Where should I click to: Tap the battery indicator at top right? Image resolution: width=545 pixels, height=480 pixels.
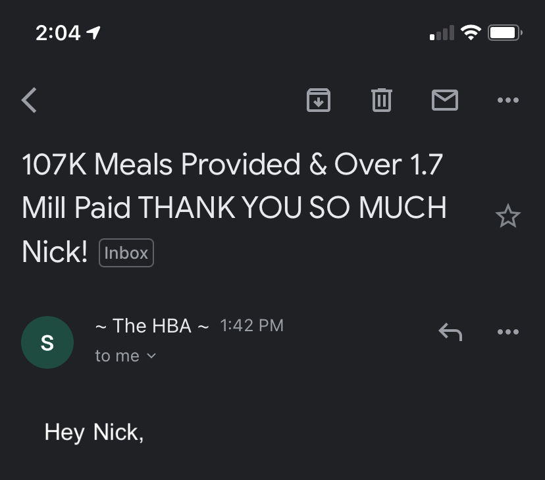504,32
